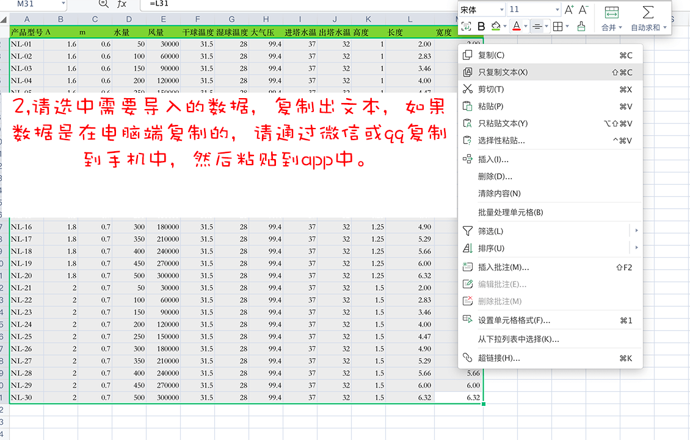
Task: Click the icon beside 只复制文本(X)
Action: [467, 72]
